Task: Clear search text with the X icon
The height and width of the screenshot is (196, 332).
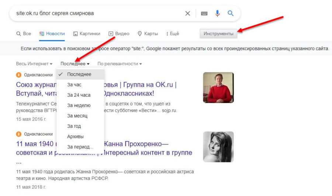Action: coord(187,13)
